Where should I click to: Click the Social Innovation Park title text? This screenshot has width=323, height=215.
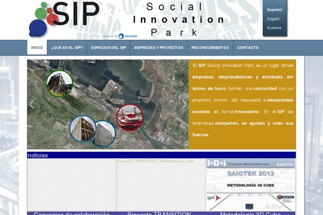(178, 19)
